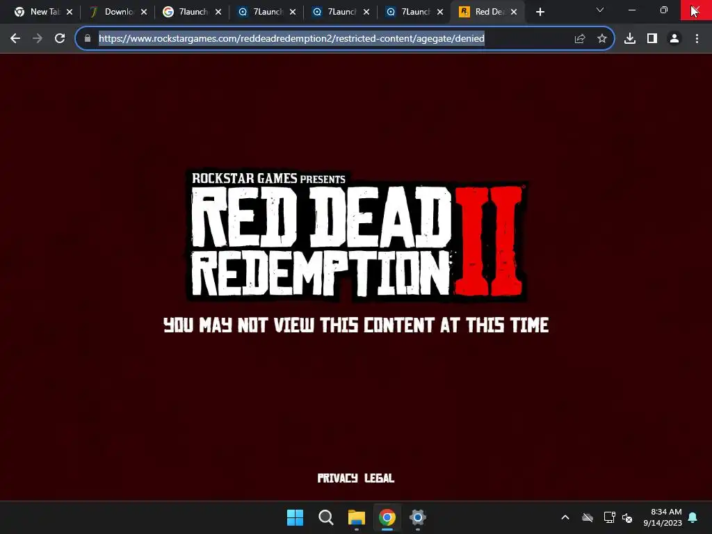Open the Privacy link

pyautogui.click(x=337, y=478)
